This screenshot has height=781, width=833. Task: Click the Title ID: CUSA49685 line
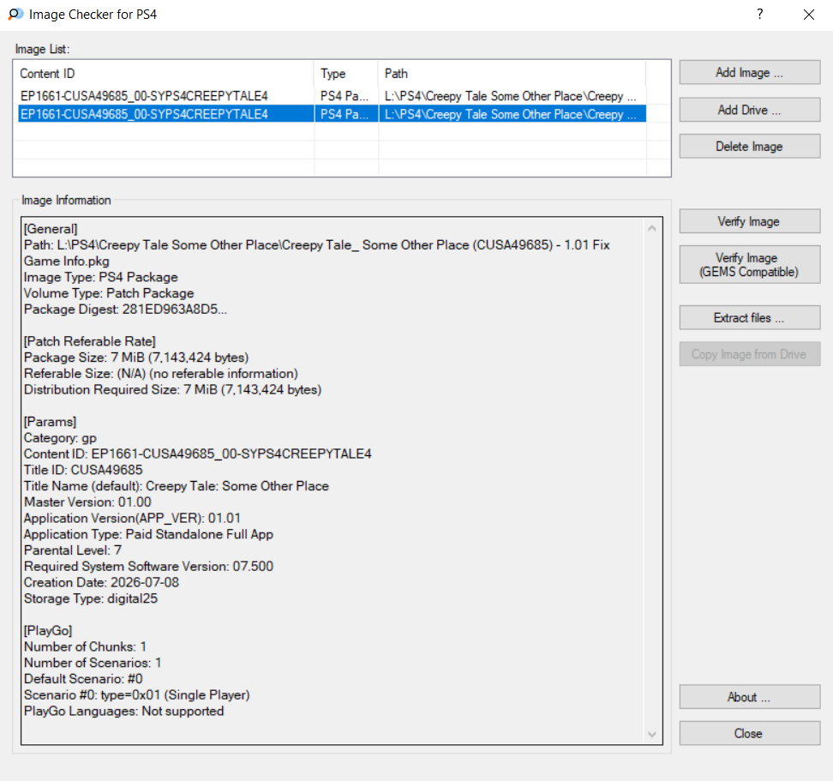pyautogui.click(x=83, y=470)
